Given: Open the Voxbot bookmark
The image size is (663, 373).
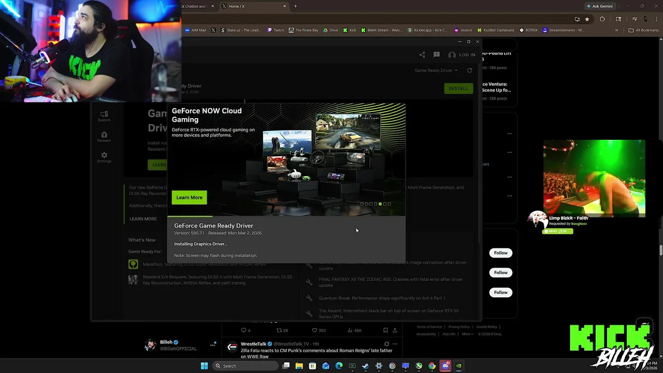Looking at the screenshot, I should [x=463, y=30].
